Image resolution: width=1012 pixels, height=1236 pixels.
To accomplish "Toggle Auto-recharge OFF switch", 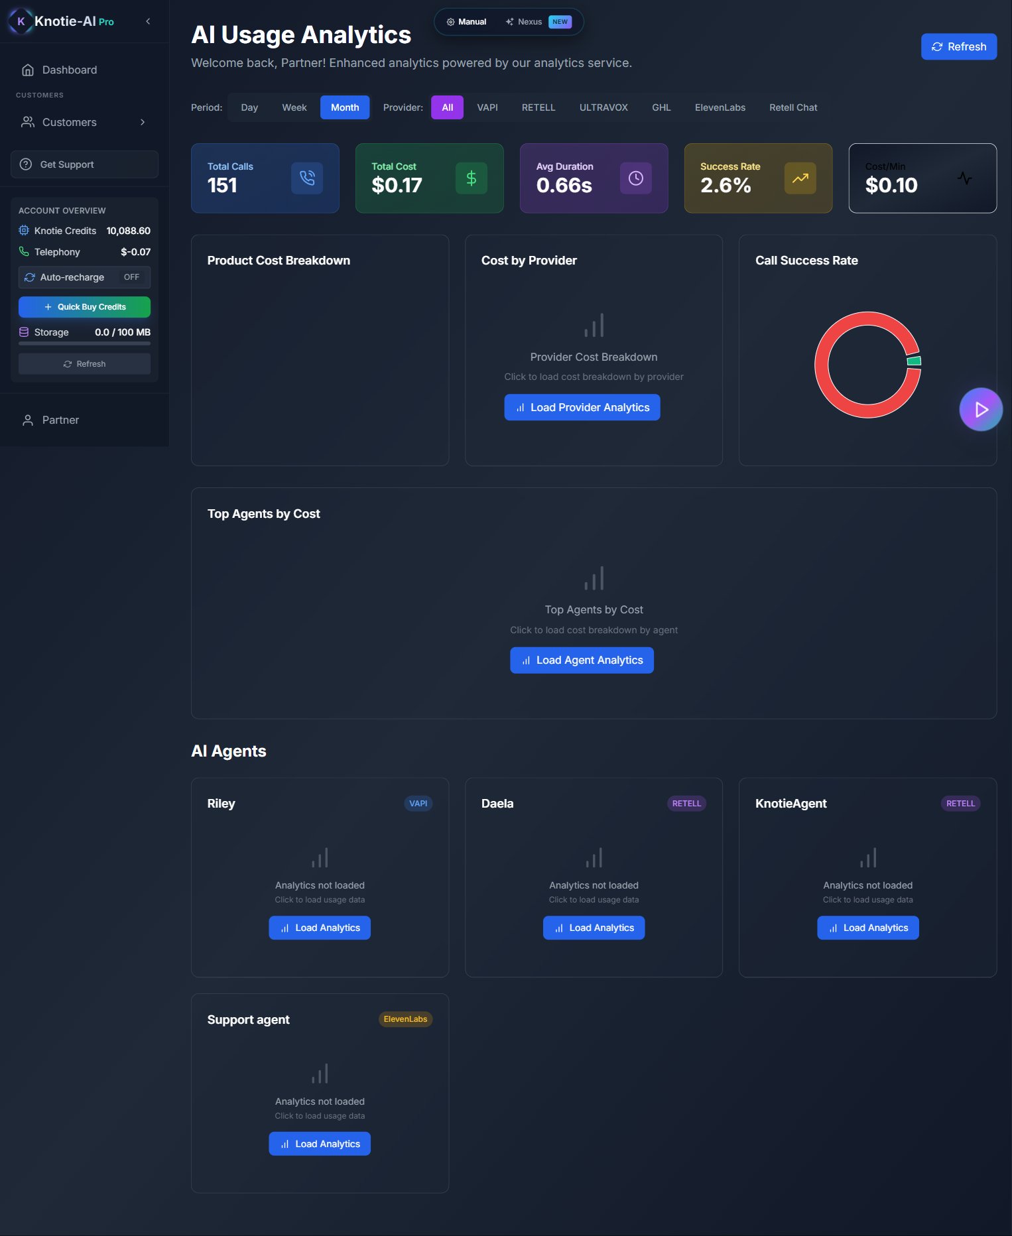I will tap(131, 277).
